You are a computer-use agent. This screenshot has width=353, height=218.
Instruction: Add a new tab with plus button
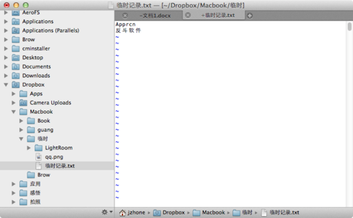tap(249, 15)
